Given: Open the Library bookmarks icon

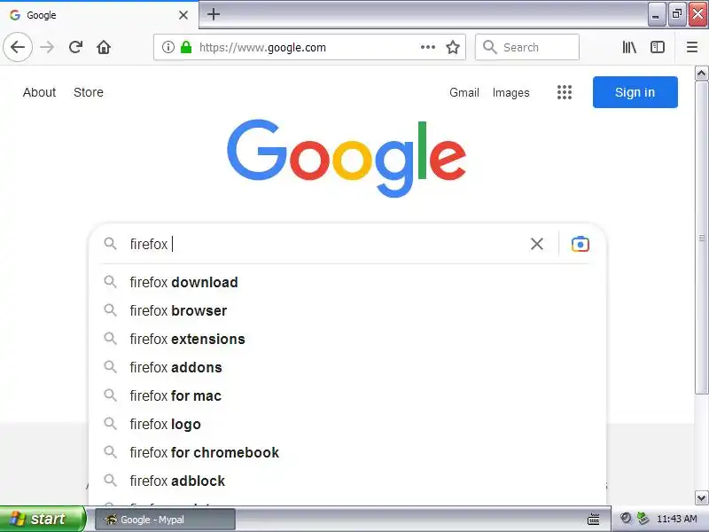Looking at the screenshot, I should (x=629, y=48).
